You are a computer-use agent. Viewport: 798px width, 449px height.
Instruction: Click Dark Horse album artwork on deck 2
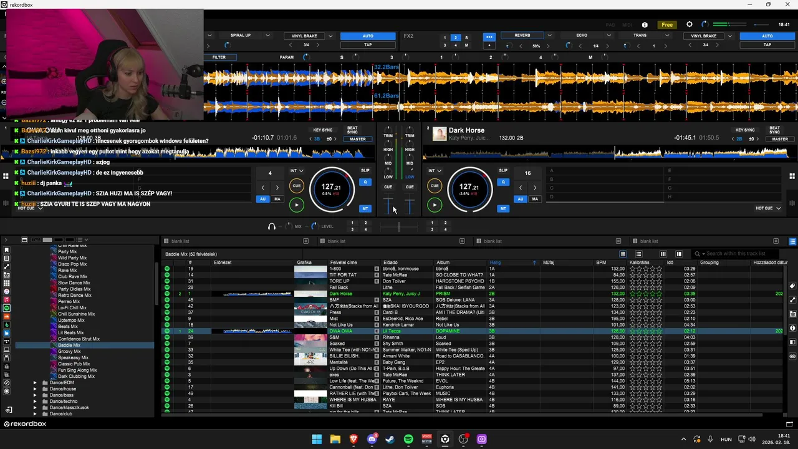(x=440, y=134)
